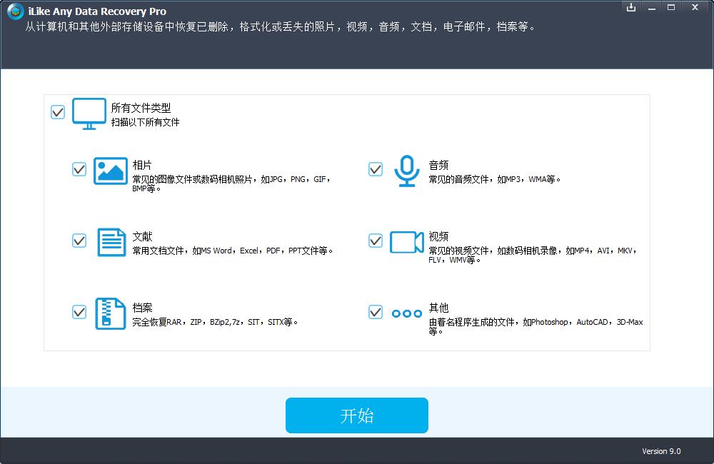Toggle the 音频 audio checkbox

[x=375, y=169]
